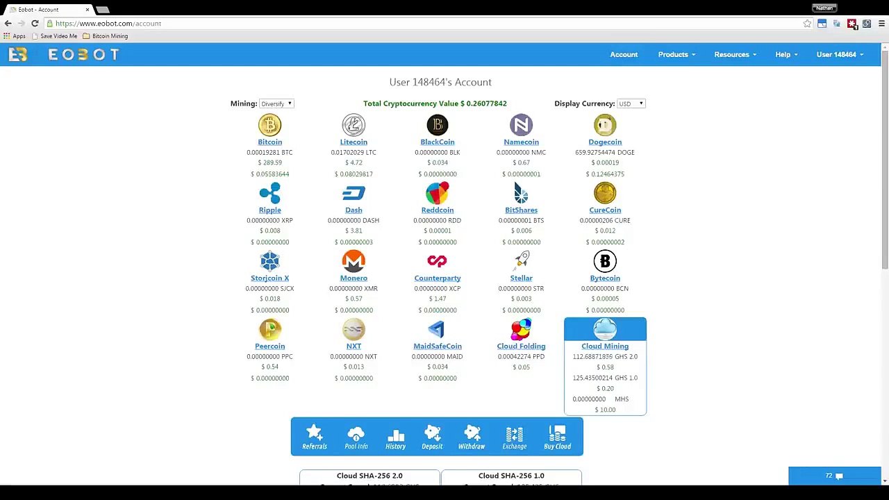Click the Litecoin coin icon
889x500 pixels.
coord(354,125)
